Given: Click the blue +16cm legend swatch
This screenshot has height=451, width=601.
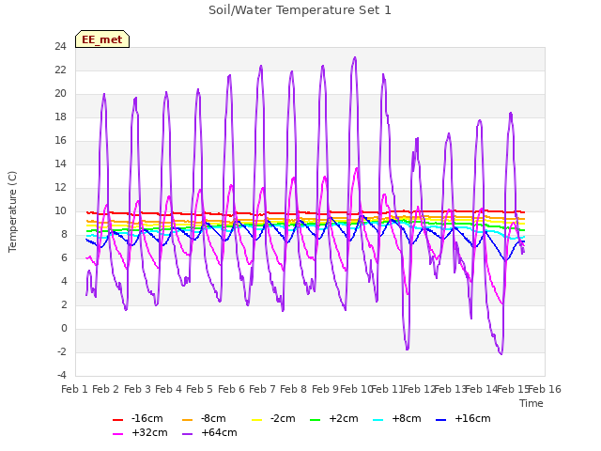Looking at the screenshot, I should [x=441, y=420].
